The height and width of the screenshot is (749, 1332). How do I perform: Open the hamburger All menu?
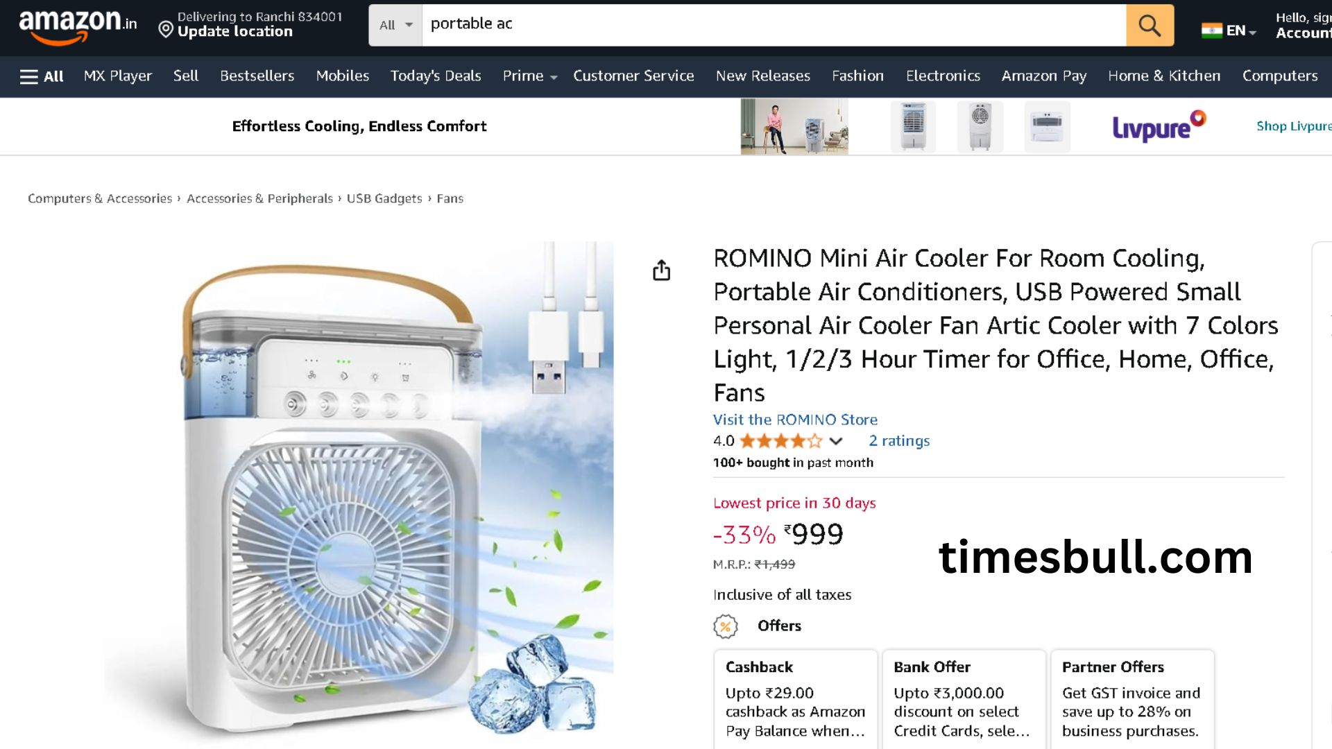coord(42,76)
